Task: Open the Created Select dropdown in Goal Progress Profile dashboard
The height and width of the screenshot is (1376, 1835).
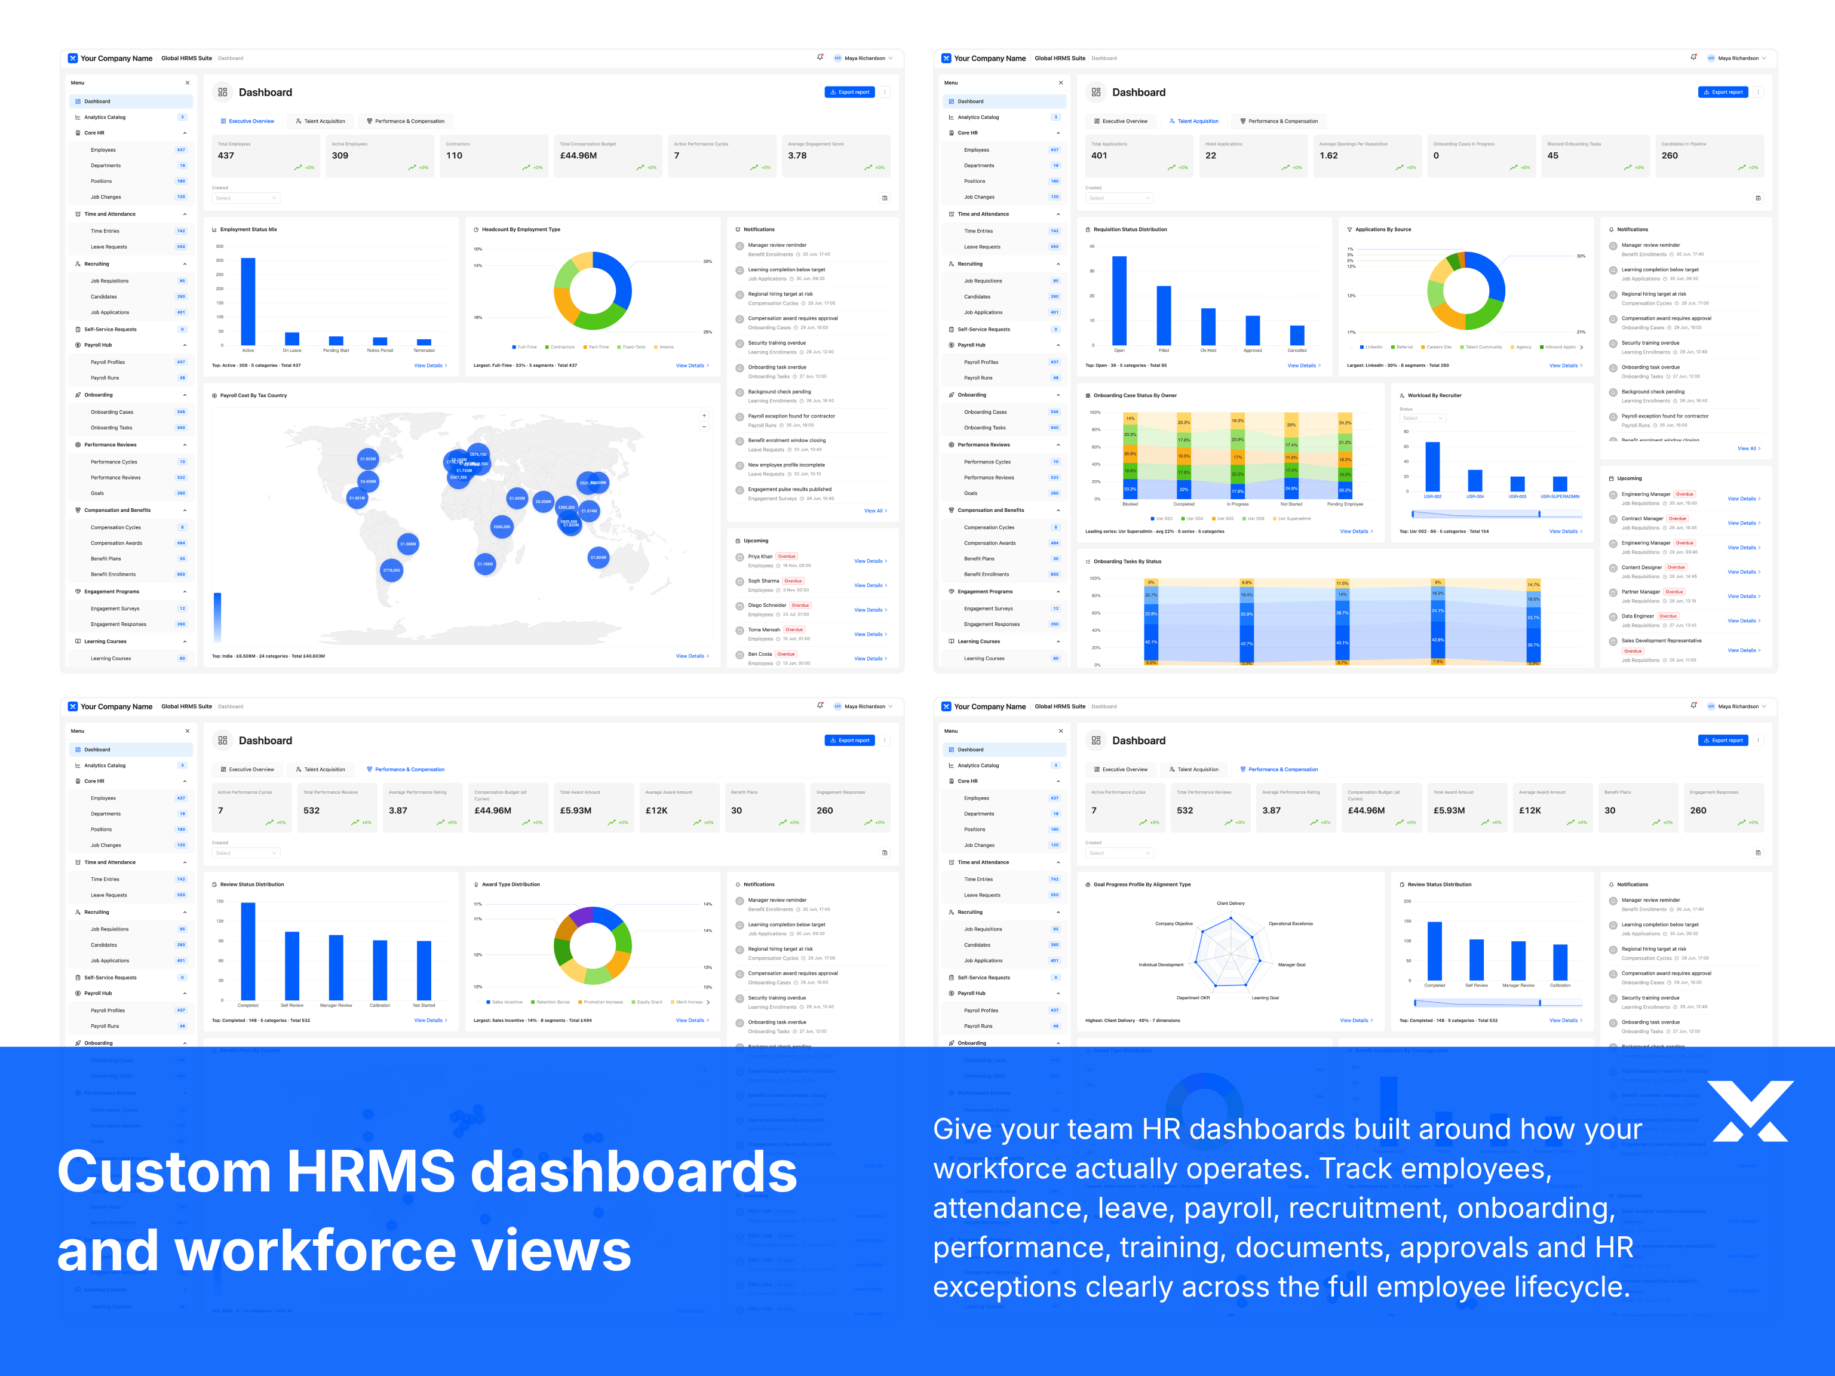Action: 1120,853
